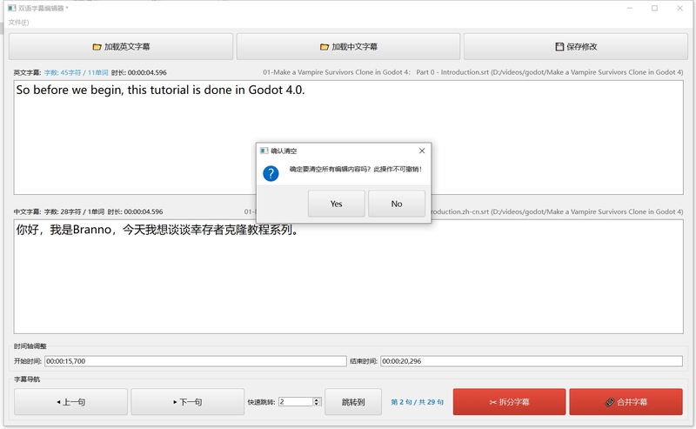
Task: Click the red 合并字幕 merge button
Action: [626, 402]
